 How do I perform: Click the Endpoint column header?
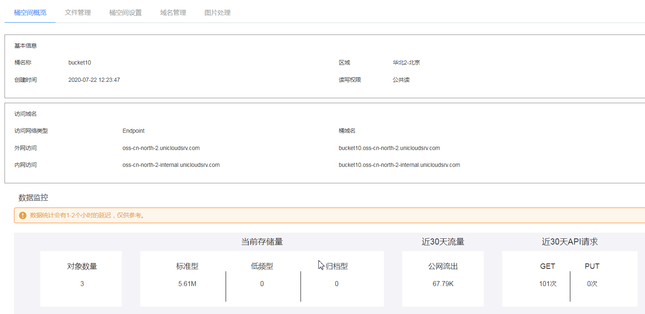pos(134,131)
